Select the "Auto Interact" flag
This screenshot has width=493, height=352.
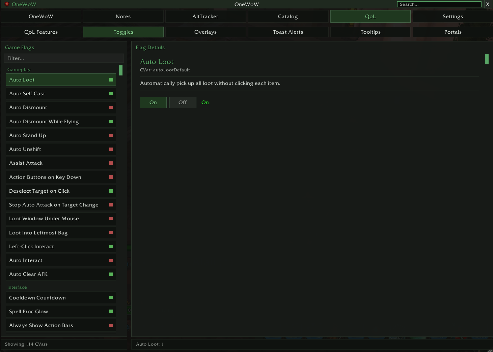[x=61, y=260]
